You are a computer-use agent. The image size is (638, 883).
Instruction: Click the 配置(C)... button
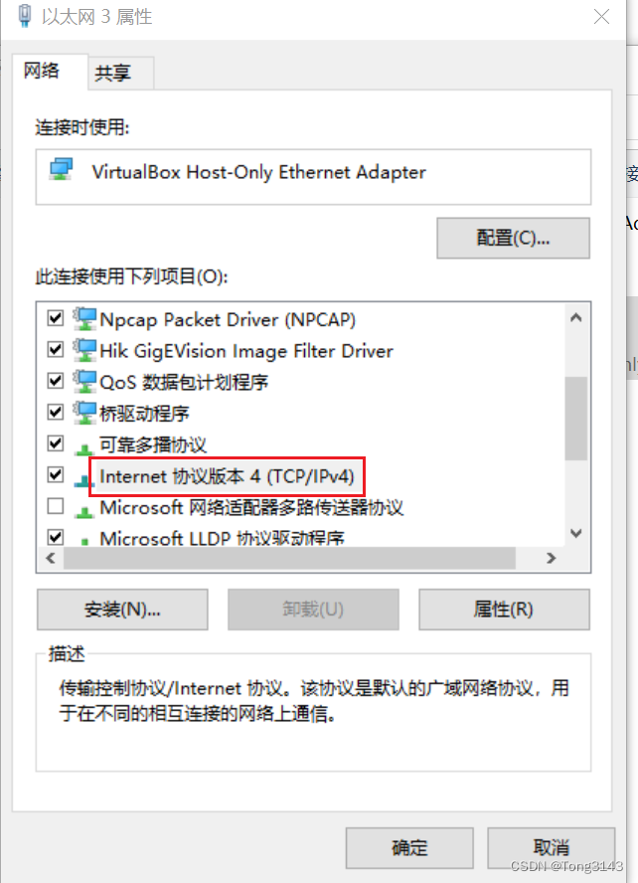(x=513, y=239)
